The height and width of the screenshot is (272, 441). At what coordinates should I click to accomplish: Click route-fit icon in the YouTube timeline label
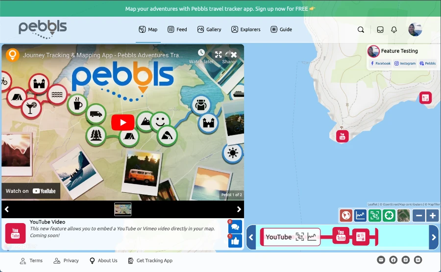tap(300, 237)
